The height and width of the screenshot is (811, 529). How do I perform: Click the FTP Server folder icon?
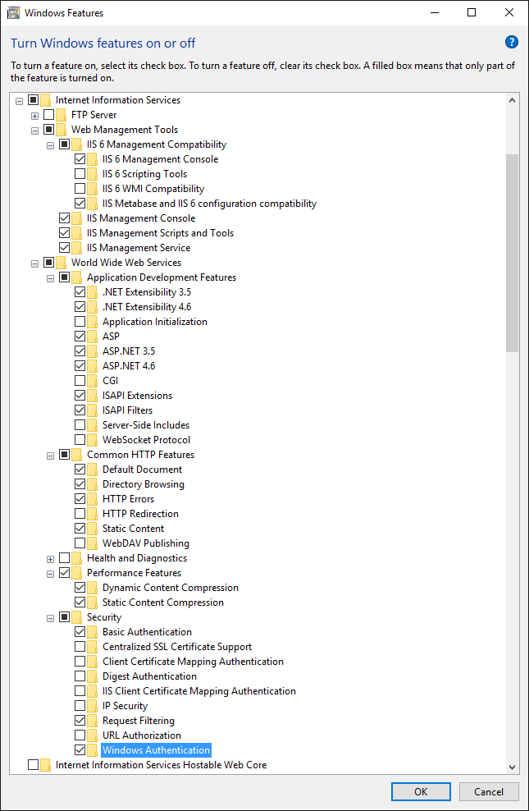pos(61,115)
